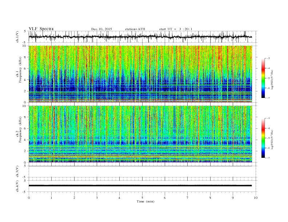
Task: Click the ch.2 spectrogram color bar
Action: (263, 138)
